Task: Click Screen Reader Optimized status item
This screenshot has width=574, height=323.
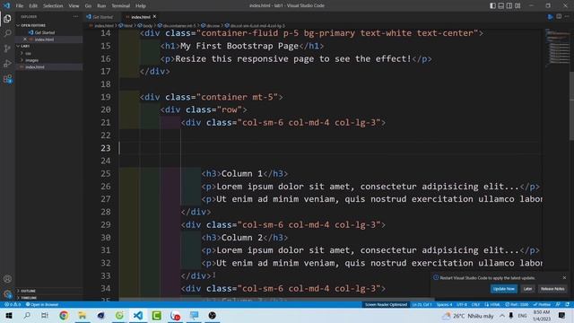Action: click(386, 304)
